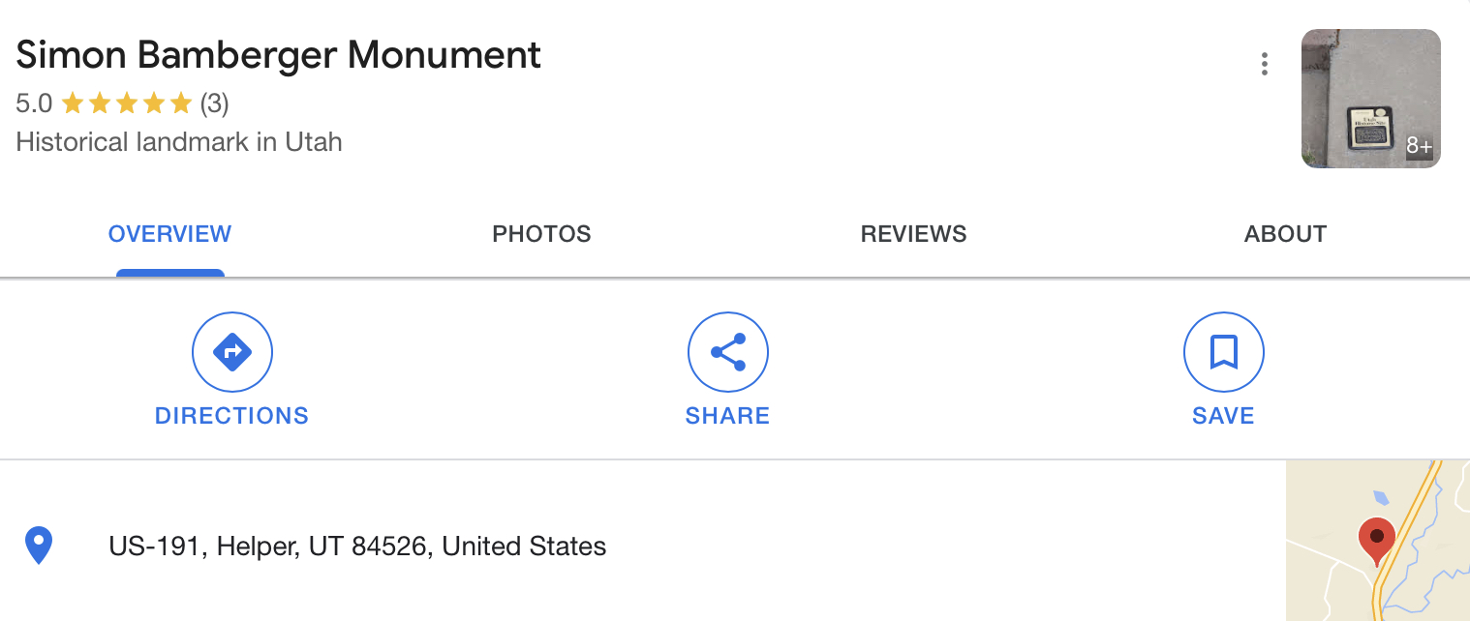Click the 8+ photos count badge

[x=1419, y=146]
